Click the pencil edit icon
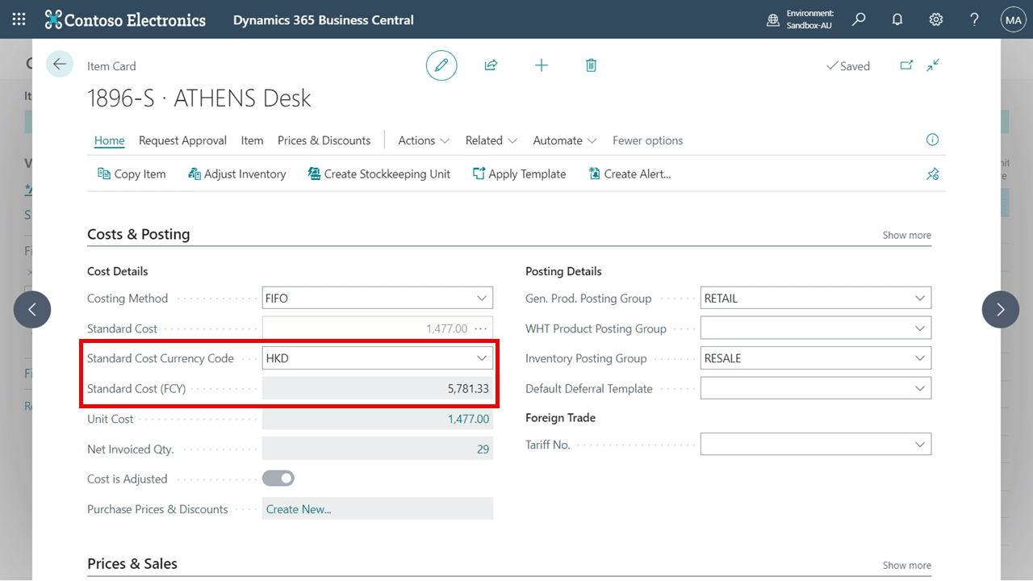 coord(441,65)
